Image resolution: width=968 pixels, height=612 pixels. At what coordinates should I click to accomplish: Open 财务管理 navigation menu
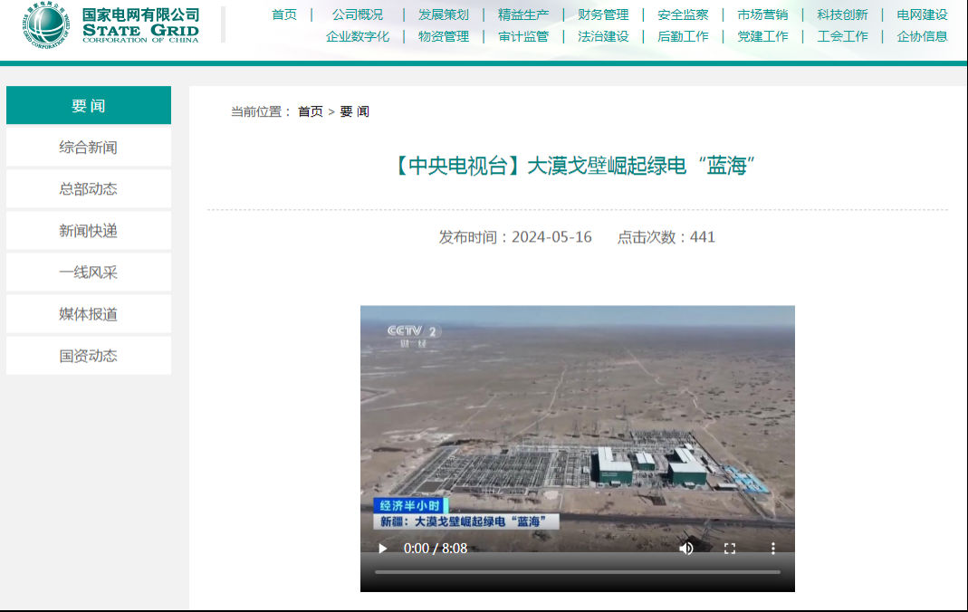tap(603, 14)
